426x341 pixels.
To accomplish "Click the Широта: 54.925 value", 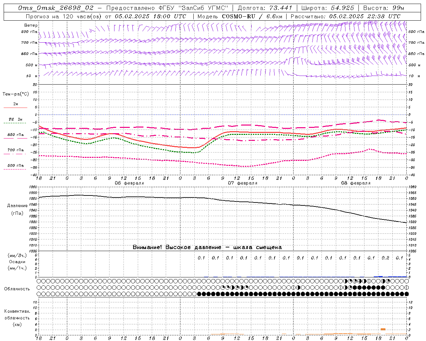I will pos(327,8).
